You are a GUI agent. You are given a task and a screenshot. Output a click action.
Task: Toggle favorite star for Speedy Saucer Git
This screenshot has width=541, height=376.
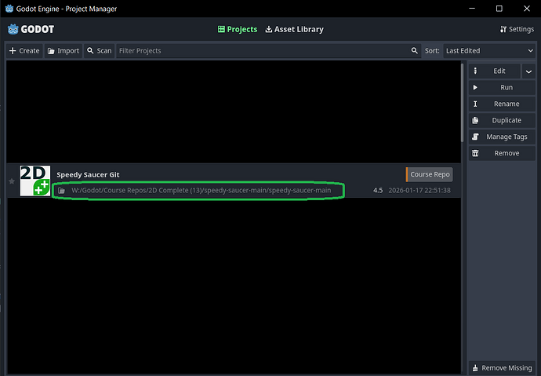pyautogui.click(x=12, y=181)
